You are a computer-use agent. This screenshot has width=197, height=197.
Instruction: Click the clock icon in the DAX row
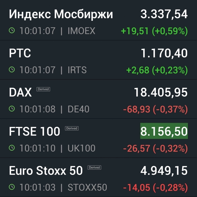[12, 109]
